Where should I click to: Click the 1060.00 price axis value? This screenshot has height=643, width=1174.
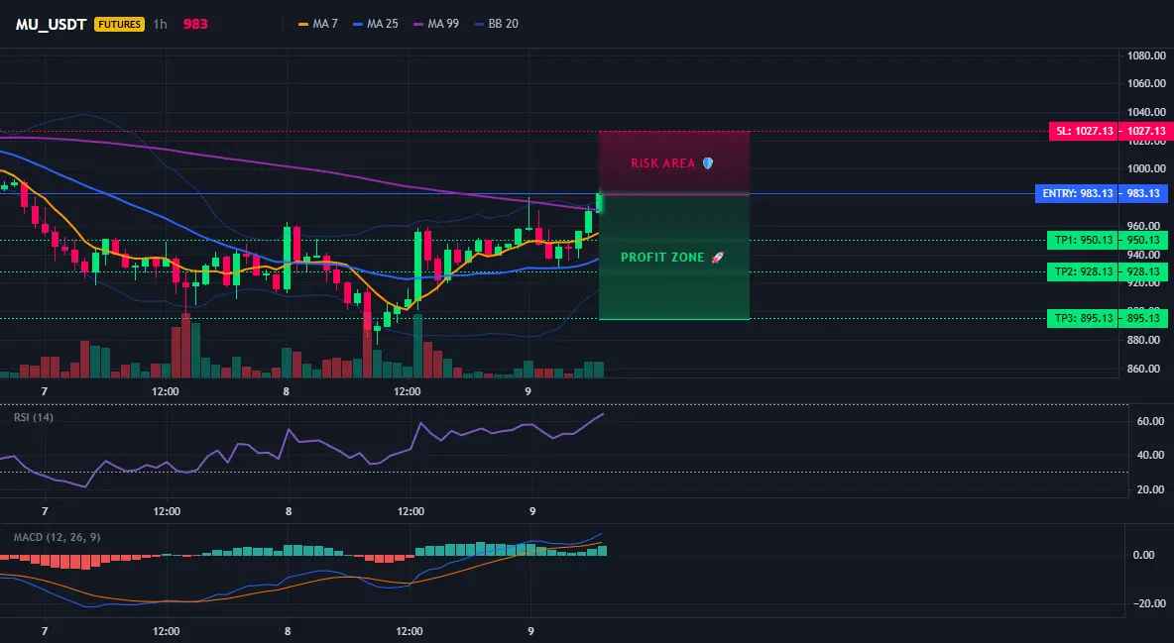(1146, 83)
